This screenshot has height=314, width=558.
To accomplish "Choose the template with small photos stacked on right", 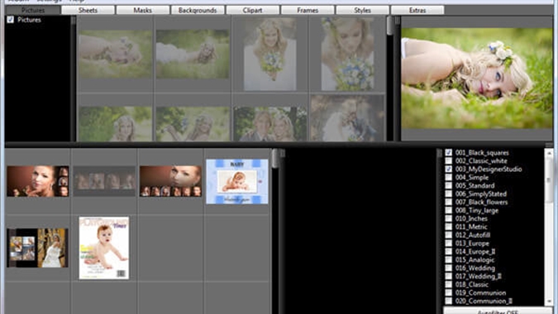I will click(x=38, y=181).
